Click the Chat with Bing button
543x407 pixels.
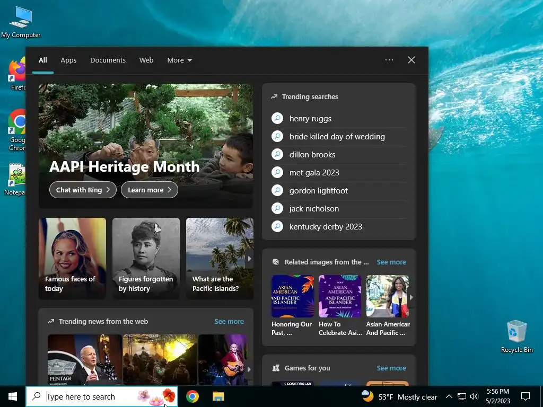pos(83,190)
